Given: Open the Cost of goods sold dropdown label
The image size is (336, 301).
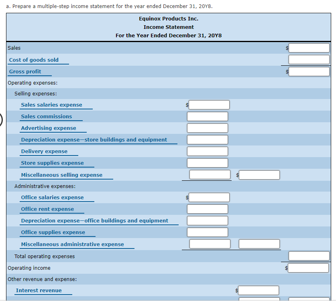Looking at the screenshot, I should (x=39, y=60).
